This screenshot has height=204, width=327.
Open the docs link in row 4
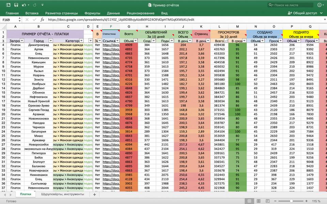[x=111, y=45]
